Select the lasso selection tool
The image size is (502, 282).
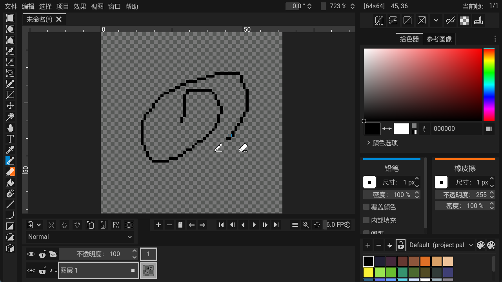pos(10,73)
